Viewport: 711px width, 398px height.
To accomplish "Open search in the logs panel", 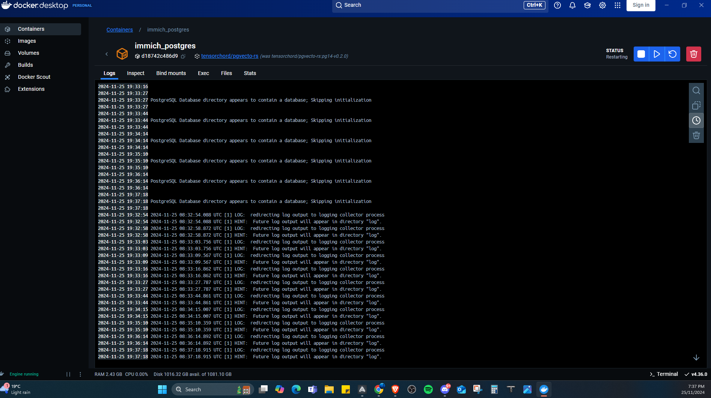I will (x=696, y=90).
